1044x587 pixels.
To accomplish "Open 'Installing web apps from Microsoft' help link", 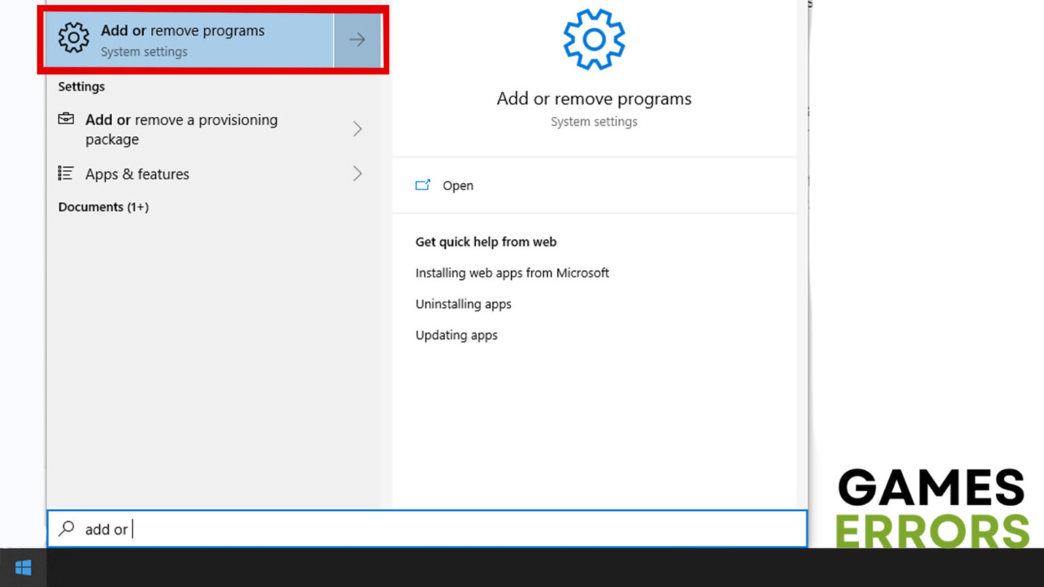I will click(512, 273).
